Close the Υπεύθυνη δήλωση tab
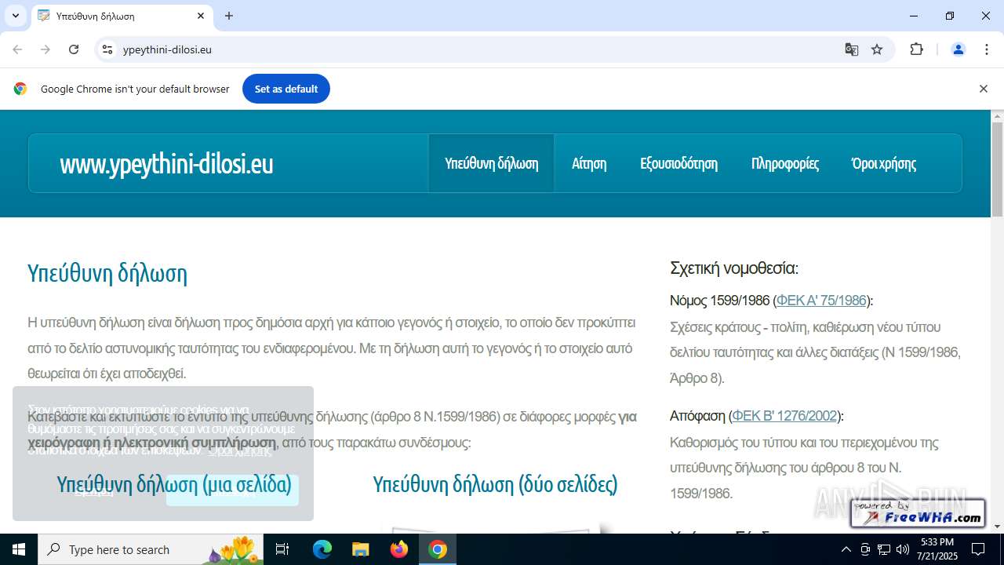The height and width of the screenshot is (565, 1004). (x=201, y=16)
